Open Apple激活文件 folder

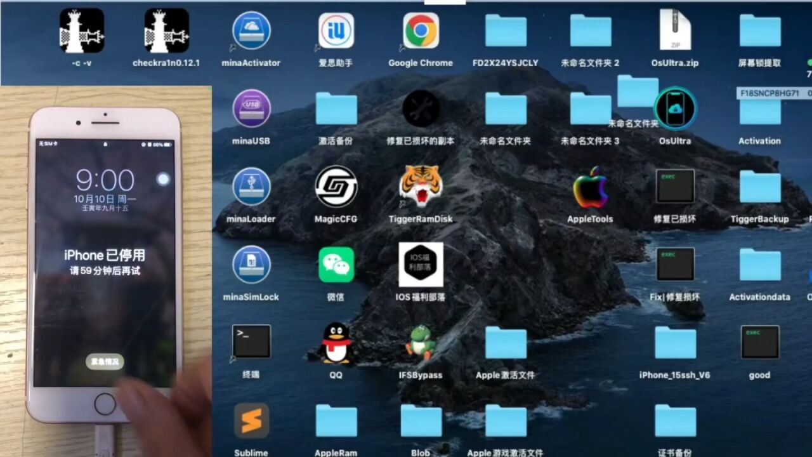506,343
